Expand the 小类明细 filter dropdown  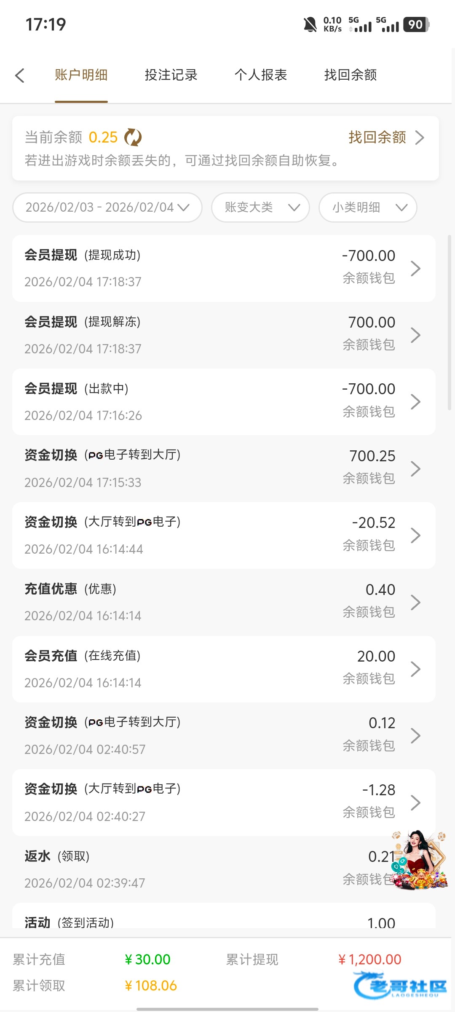click(x=368, y=207)
